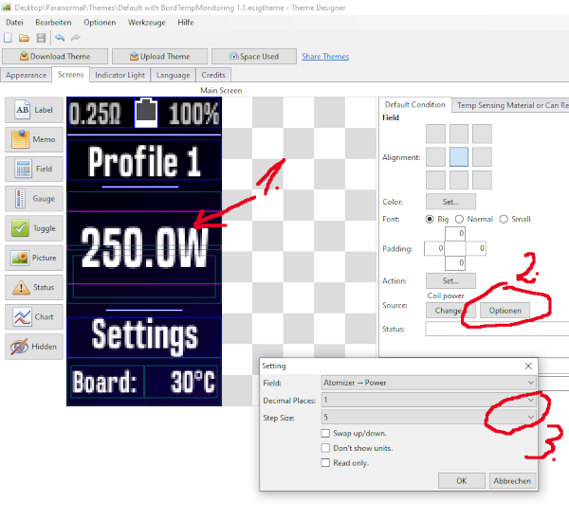Viewport: 569px width, 519px height.
Task: Click the Color Set... button
Action: tap(450, 202)
